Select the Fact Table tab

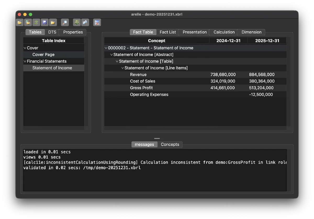(x=143, y=32)
